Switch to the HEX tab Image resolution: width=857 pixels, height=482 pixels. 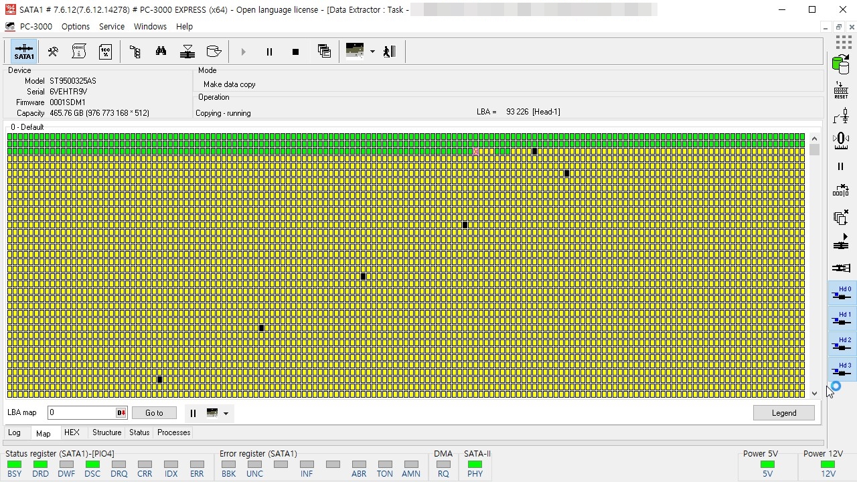(72, 432)
